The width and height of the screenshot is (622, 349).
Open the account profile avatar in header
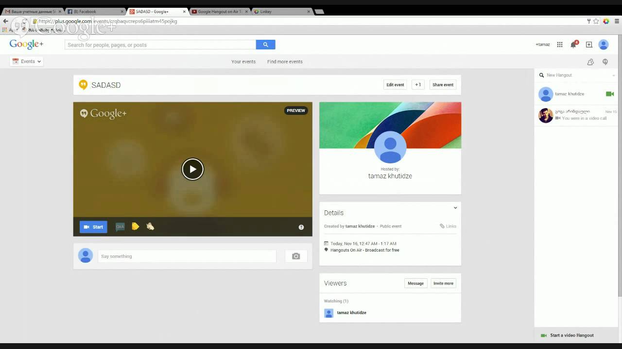pos(604,45)
